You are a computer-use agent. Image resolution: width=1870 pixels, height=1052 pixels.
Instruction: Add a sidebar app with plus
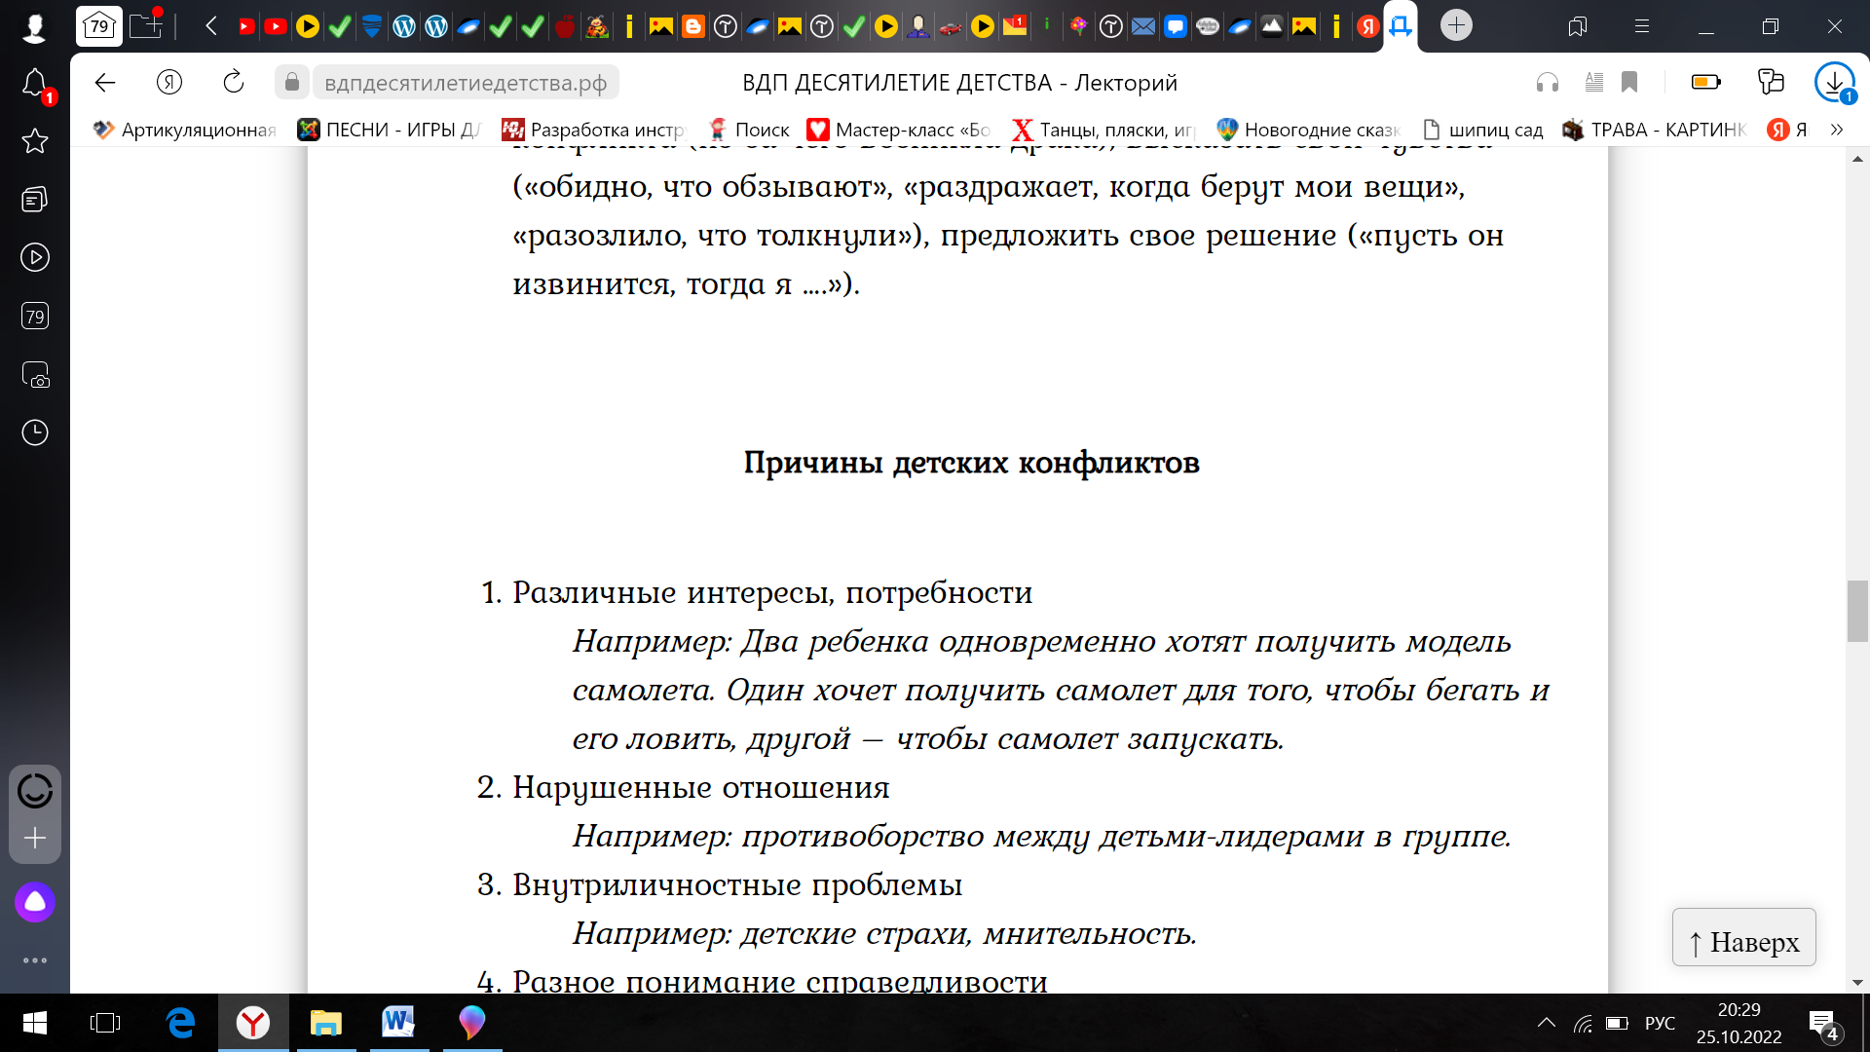tap(35, 838)
